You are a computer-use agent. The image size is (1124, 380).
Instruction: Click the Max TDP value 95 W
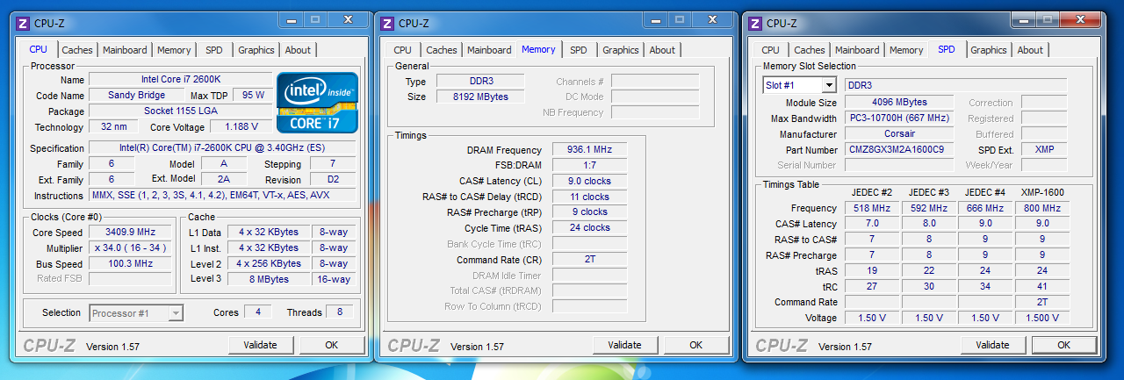(x=253, y=96)
